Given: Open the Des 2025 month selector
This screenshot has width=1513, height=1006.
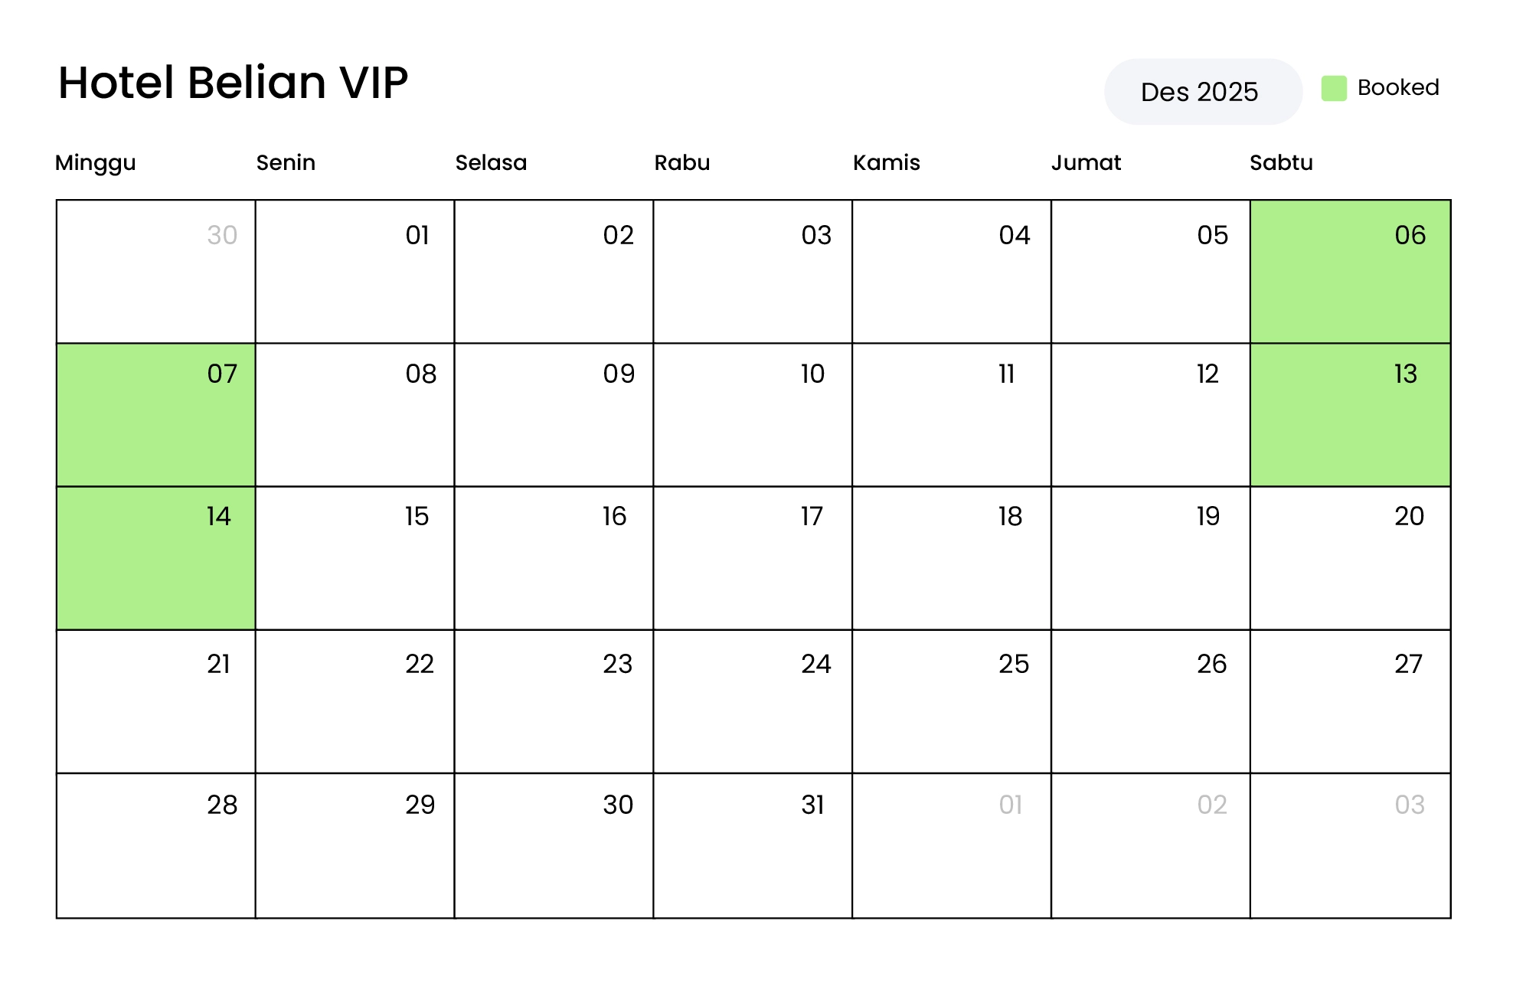Looking at the screenshot, I should (x=1202, y=92).
